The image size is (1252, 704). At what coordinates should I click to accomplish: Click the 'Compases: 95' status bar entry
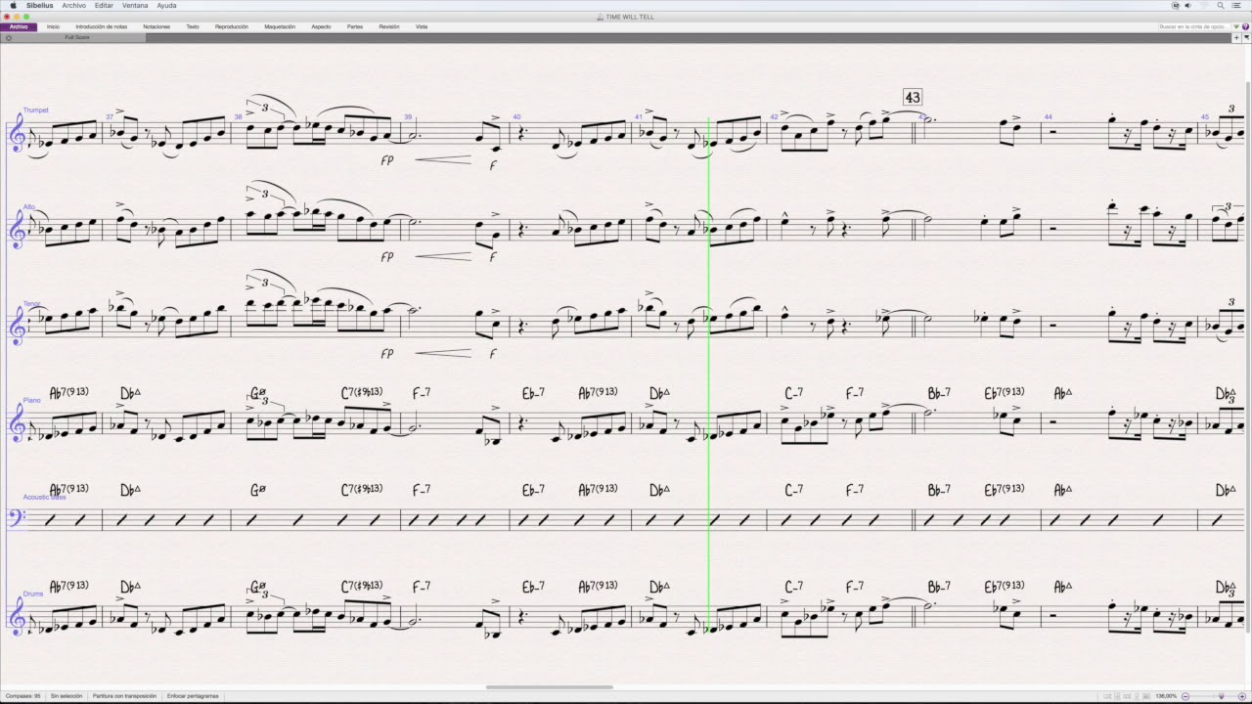pyautogui.click(x=24, y=696)
